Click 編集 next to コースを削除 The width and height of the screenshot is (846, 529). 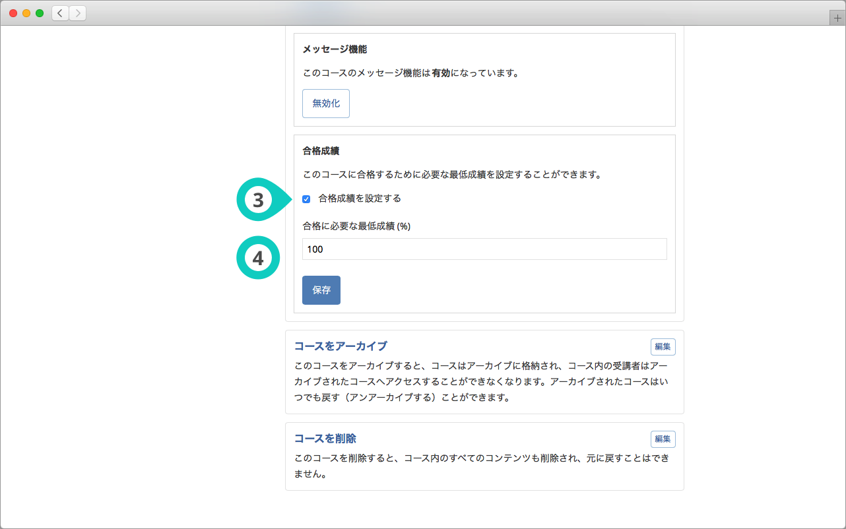tap(663, 439)
